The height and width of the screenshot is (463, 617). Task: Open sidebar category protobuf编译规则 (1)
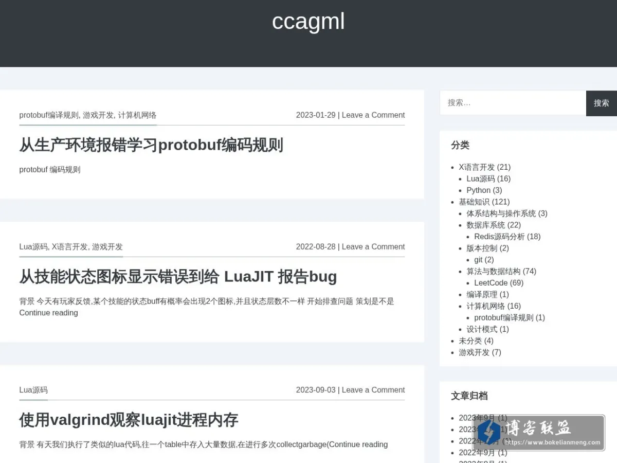tap(504, 317)
